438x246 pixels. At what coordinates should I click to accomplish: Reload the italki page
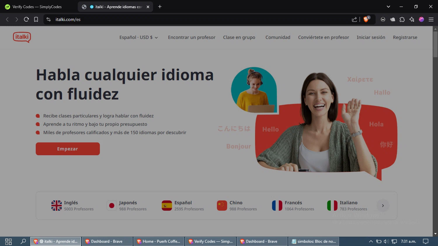[x=26, y=20]
